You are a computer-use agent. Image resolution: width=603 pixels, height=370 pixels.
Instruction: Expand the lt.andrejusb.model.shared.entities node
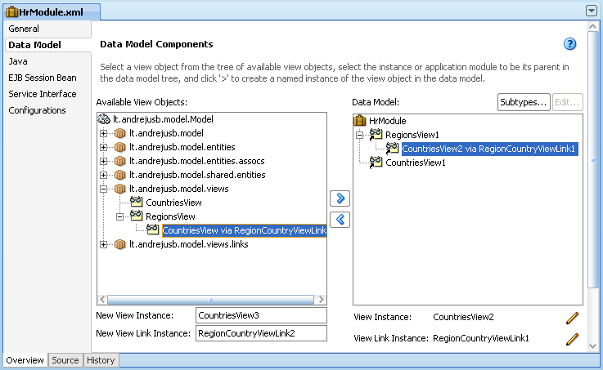coord(103,175)
